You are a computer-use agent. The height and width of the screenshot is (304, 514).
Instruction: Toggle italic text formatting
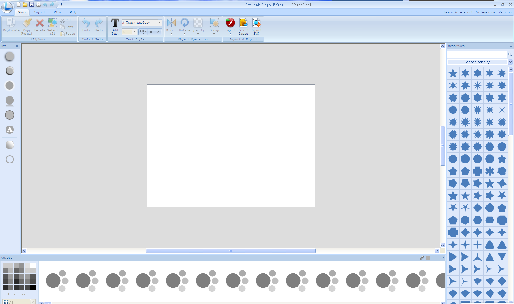pos(158,32)
